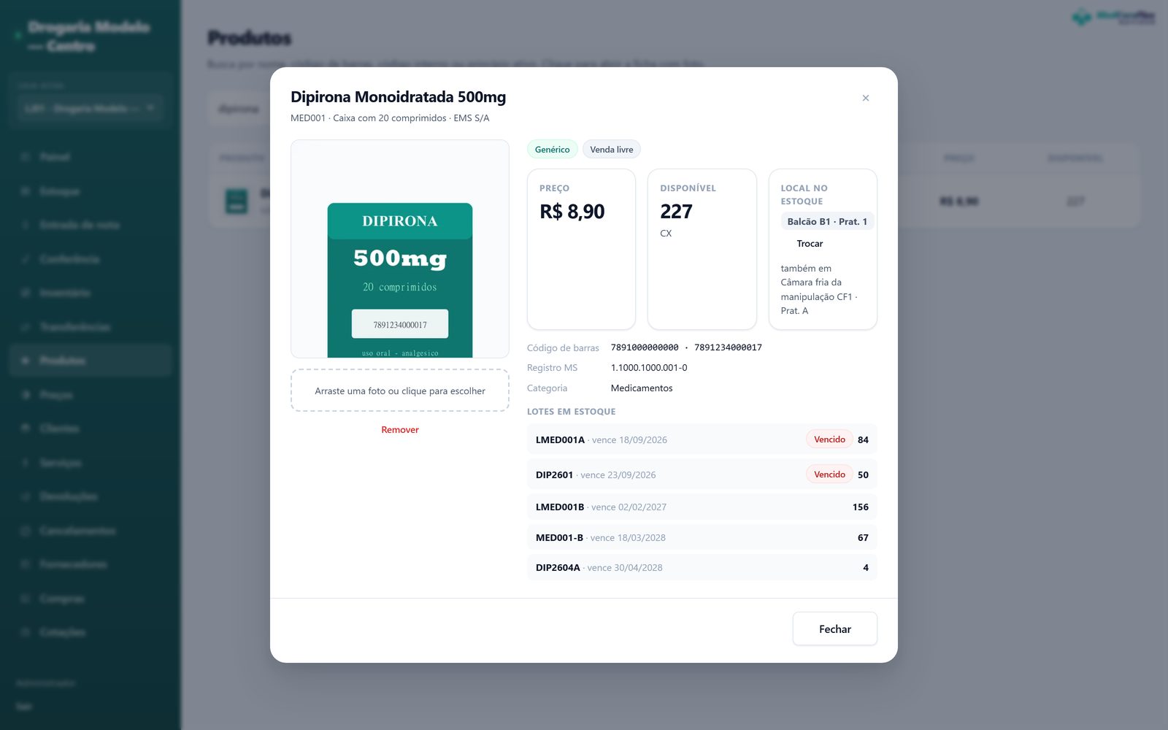The height and width of the screenshot is (730, 1168).
Task: Click the Vencido badge on lot DIP2601
Action: (829, 474)
